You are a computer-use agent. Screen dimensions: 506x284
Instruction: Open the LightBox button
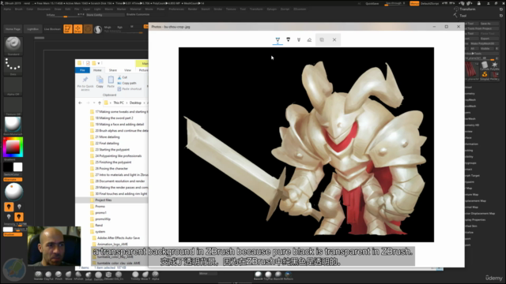[x=32, y=29]
